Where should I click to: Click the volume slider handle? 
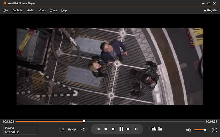pos(205,130)
